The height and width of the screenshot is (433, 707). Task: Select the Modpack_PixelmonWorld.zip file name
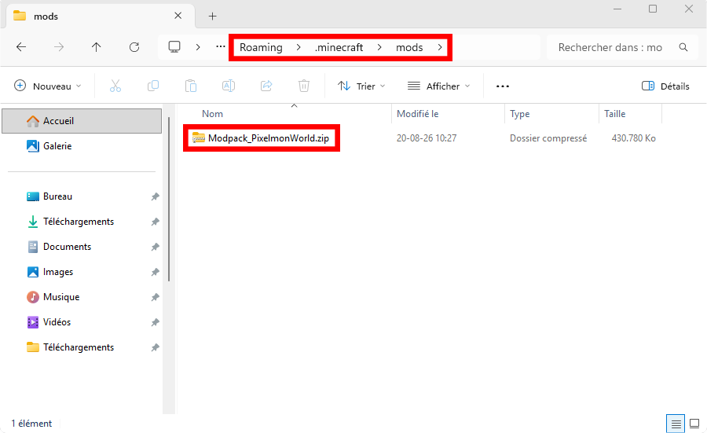(x=269, y=138)
